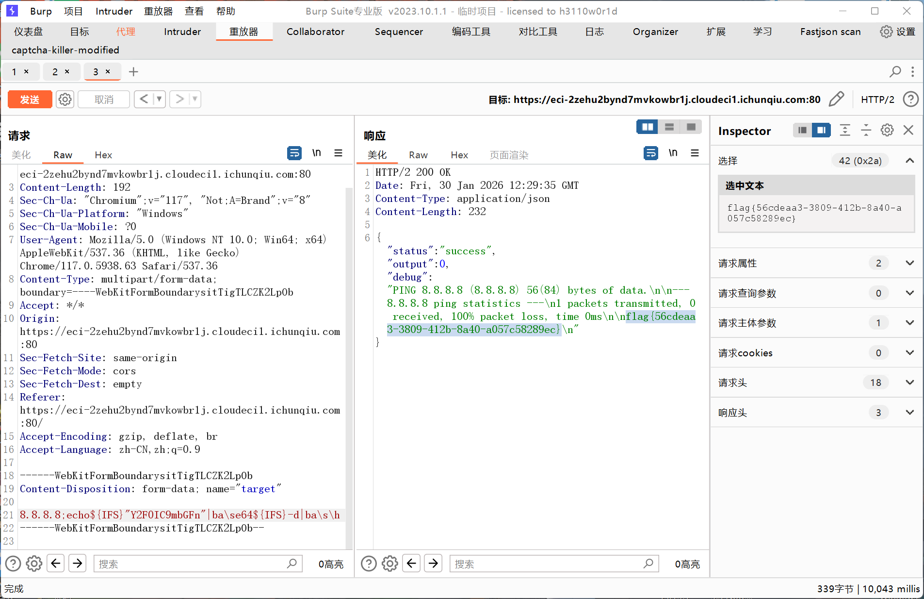Click the Send settings gear icon
924x599 pixels.
tap(65, 100)
